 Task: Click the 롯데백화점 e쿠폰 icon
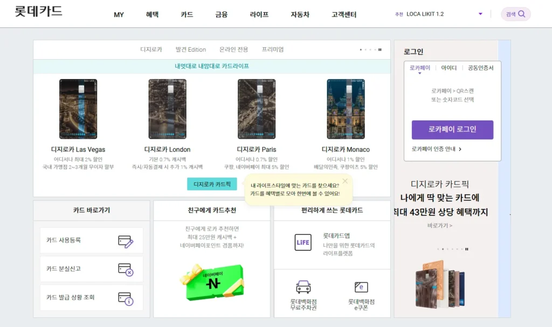(361, 287)
